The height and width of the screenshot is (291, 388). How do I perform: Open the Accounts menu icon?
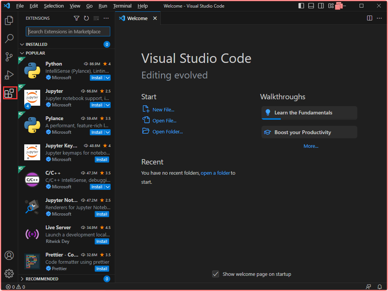[x=9, y=255]
